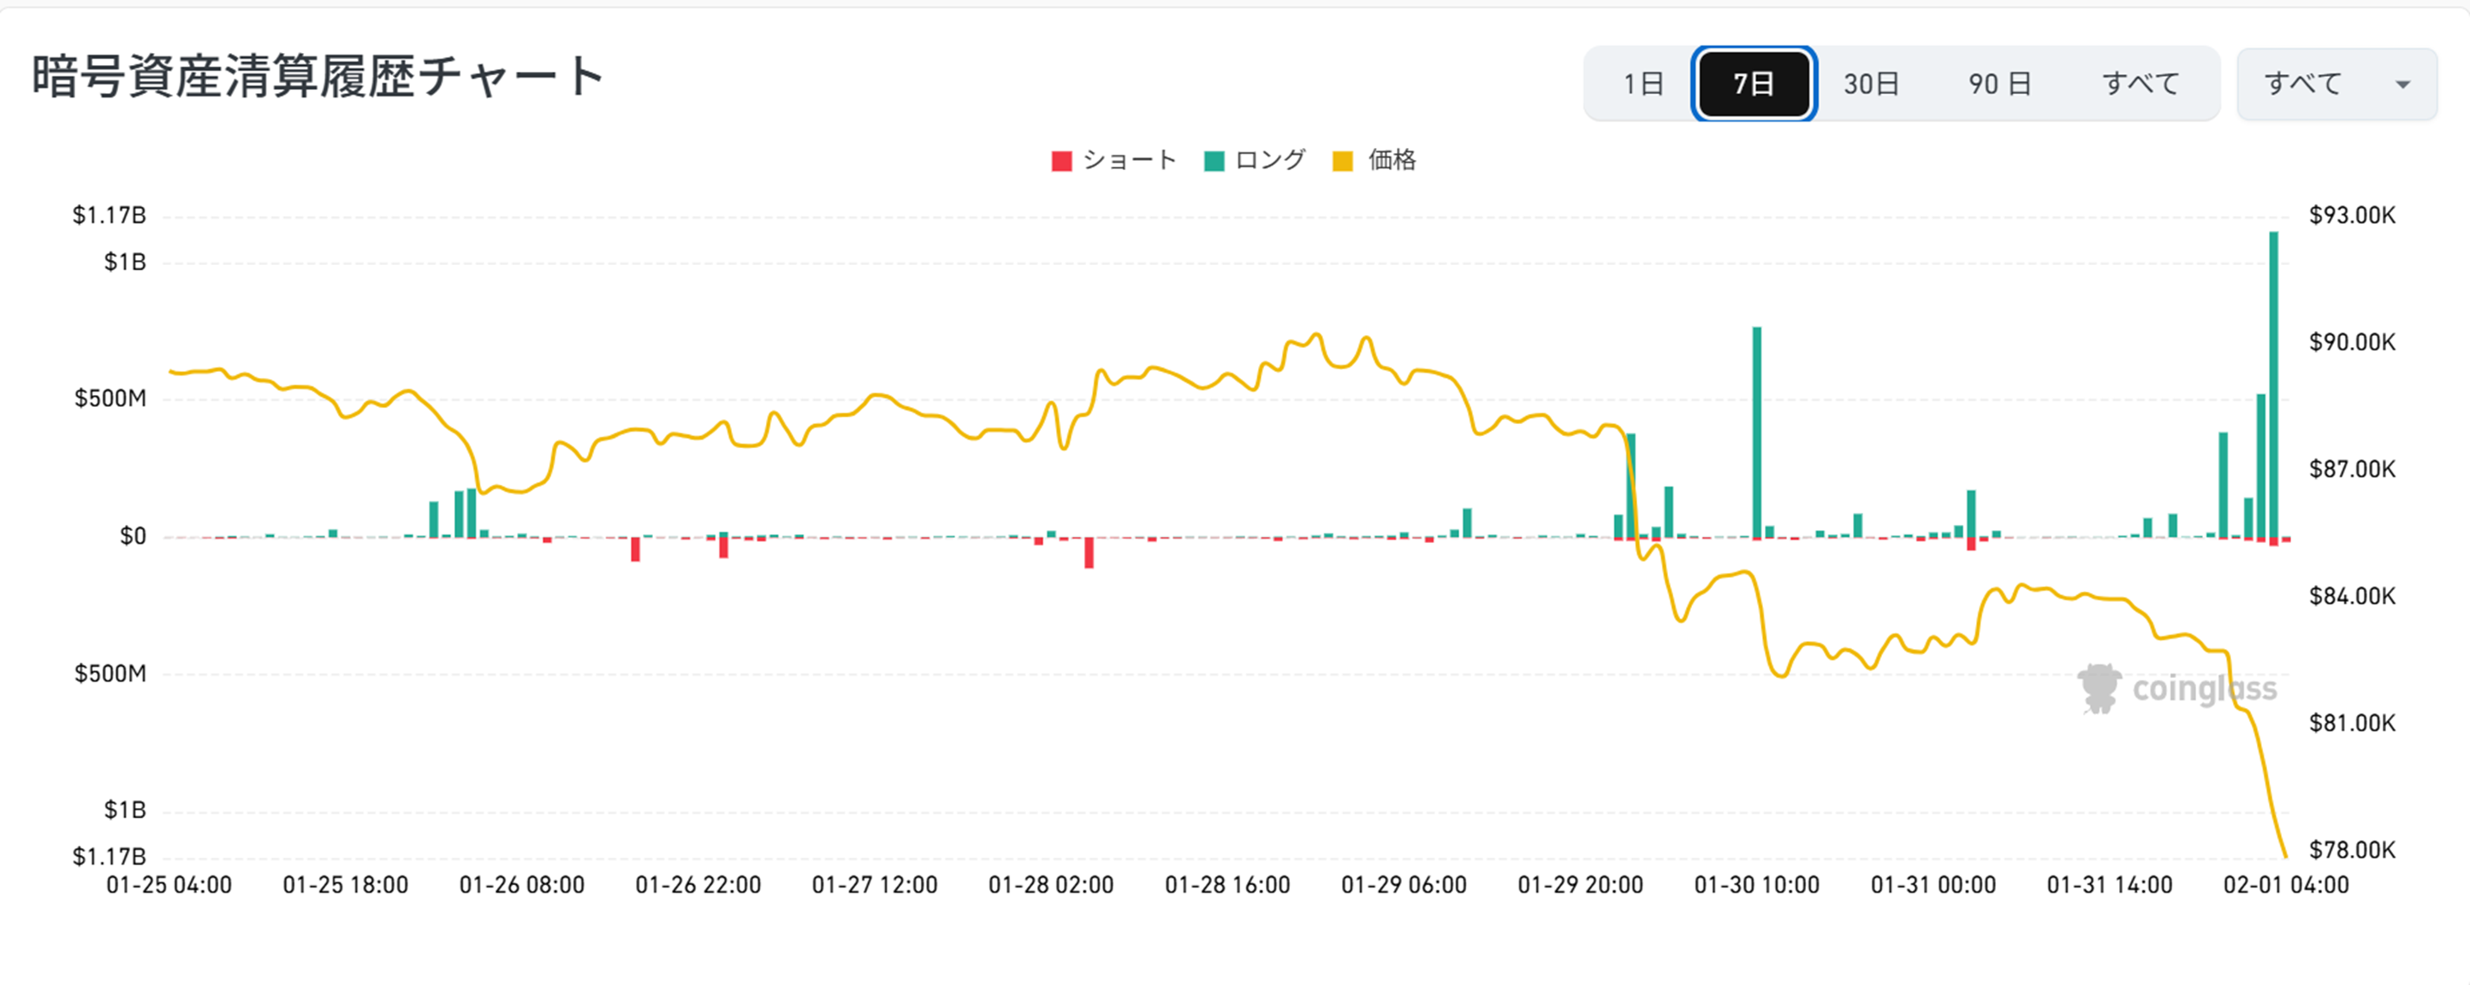2470x985 pixels.
Task: Toggle the ショート legend red swatch
Action: click(x=1061, y=161)
